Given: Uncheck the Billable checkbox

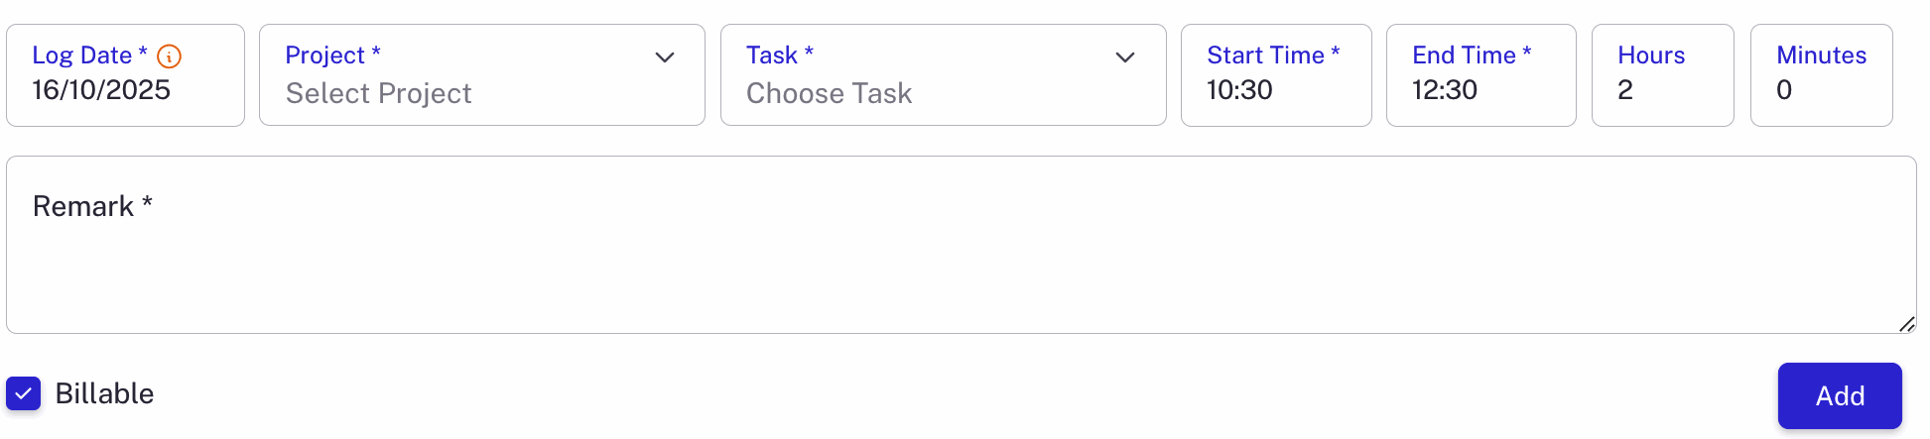Looking at the screenshot, I should pos(24,393).
